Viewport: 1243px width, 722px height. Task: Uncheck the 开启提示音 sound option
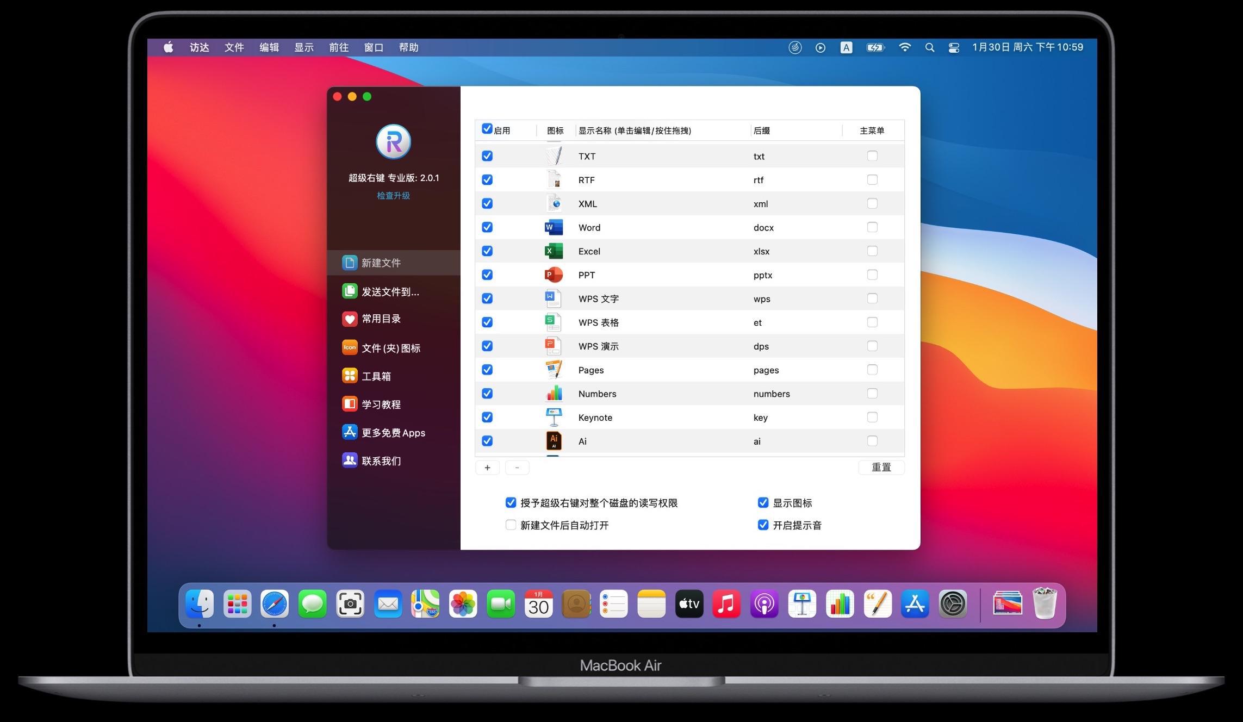click(x=763, y=525)
